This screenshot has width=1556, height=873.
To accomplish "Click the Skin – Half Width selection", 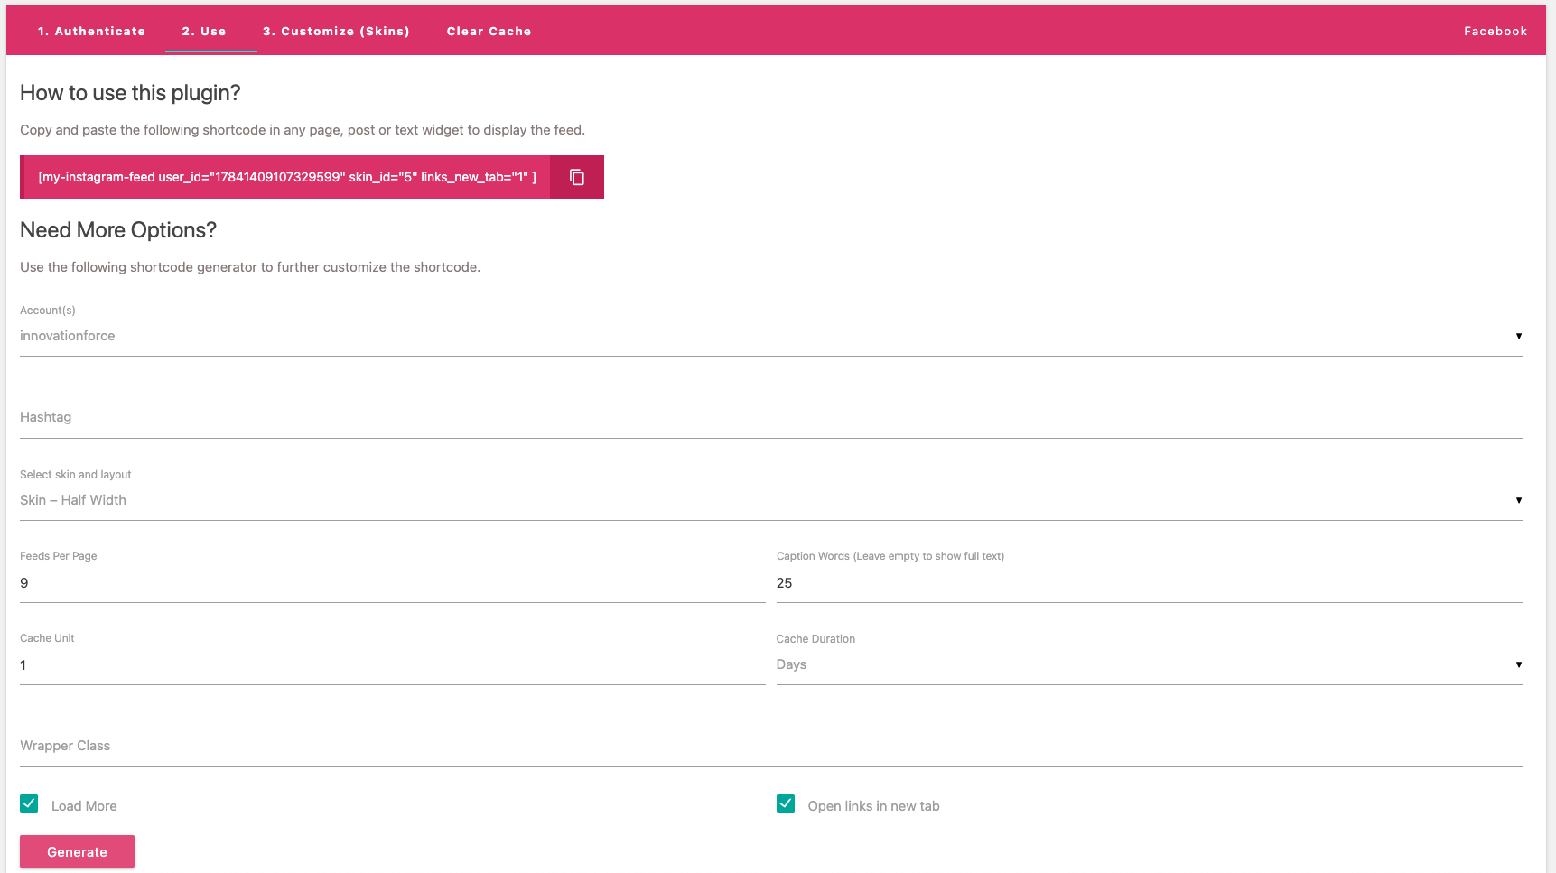I will click(x=771, y=500).
